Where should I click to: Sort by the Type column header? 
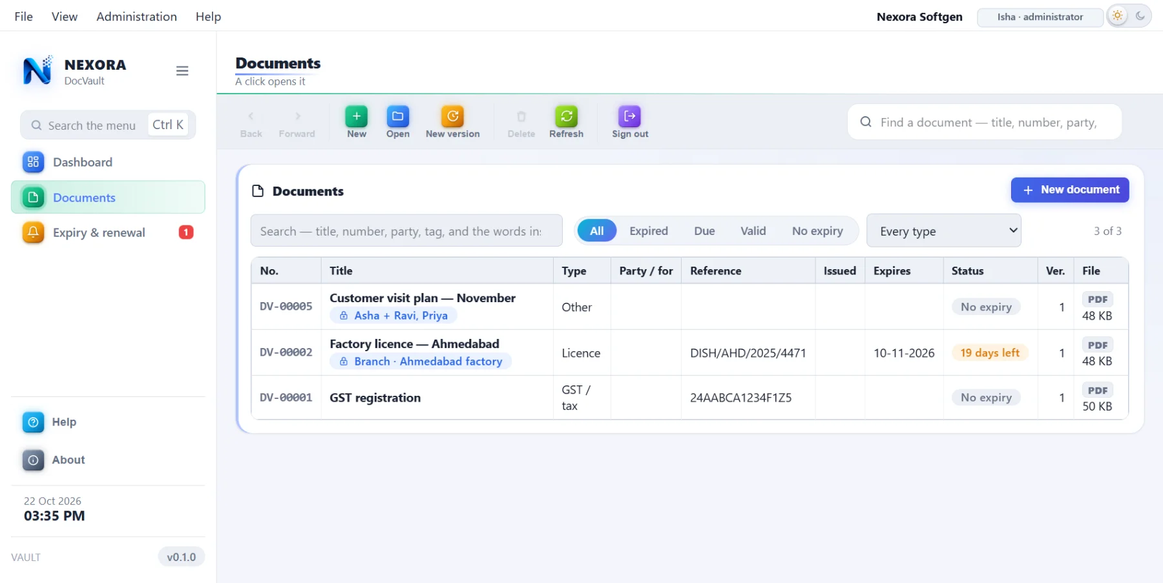pos(581,271)
